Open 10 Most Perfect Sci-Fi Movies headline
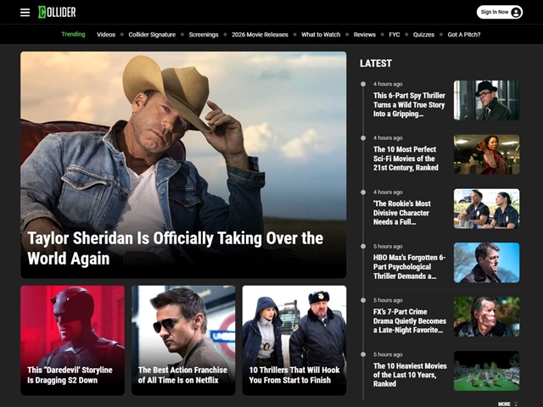 tap(406, 159)
